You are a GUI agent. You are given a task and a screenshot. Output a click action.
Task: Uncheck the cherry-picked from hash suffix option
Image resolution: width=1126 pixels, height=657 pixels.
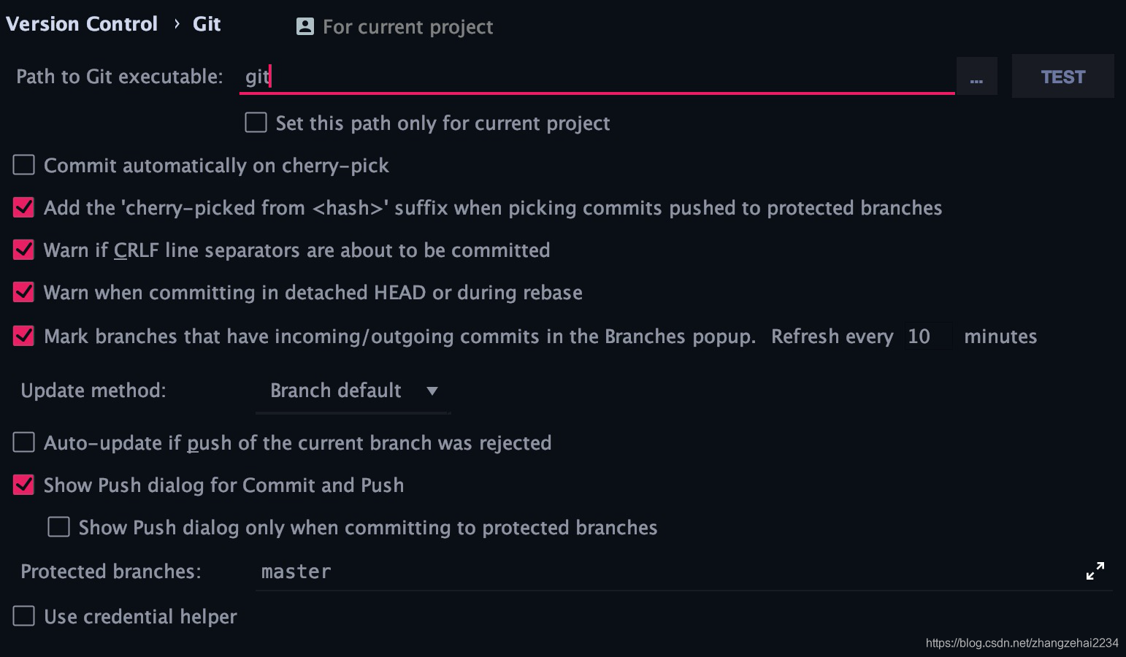(x=23, y=207)
